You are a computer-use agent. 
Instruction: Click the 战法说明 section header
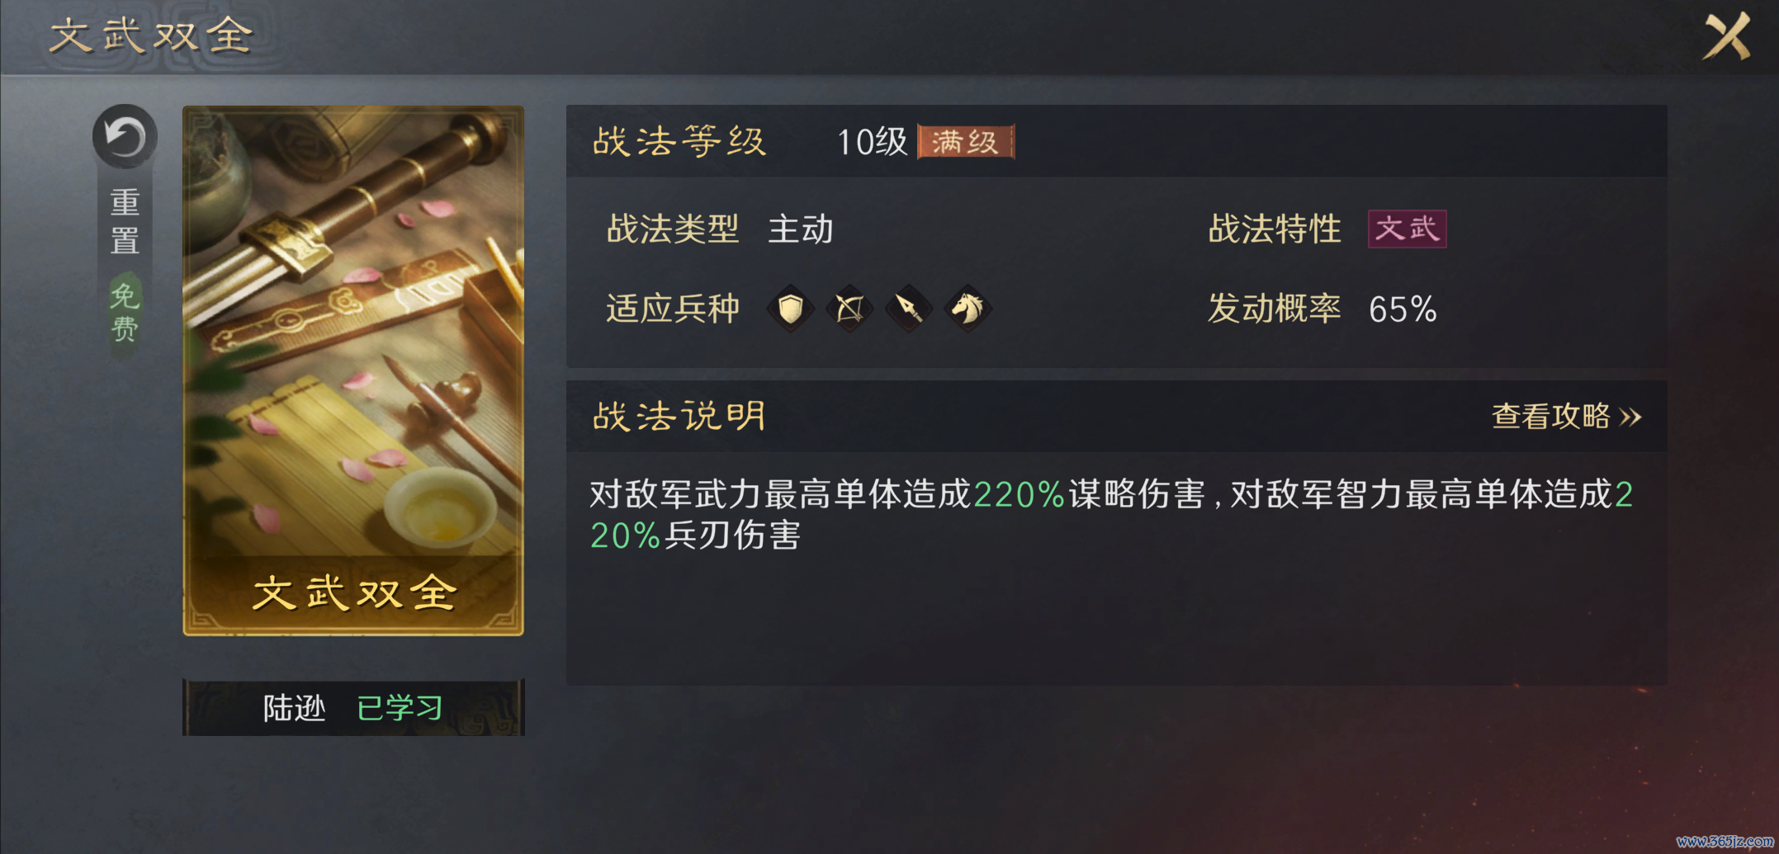point(679,417)
